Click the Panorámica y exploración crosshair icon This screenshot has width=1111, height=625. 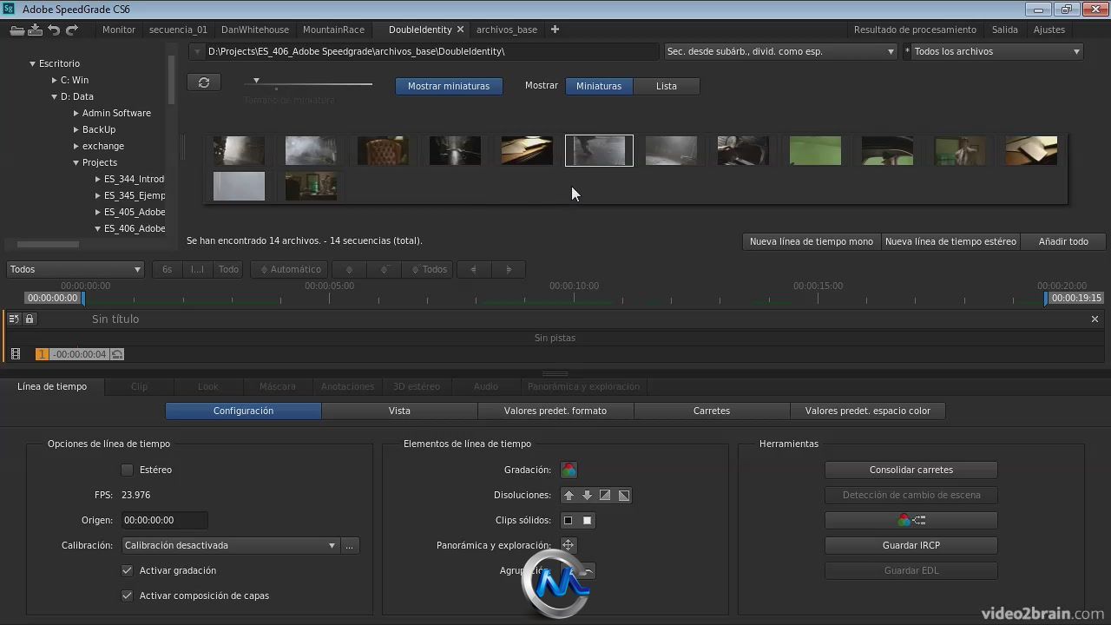[x=569, y=545]
